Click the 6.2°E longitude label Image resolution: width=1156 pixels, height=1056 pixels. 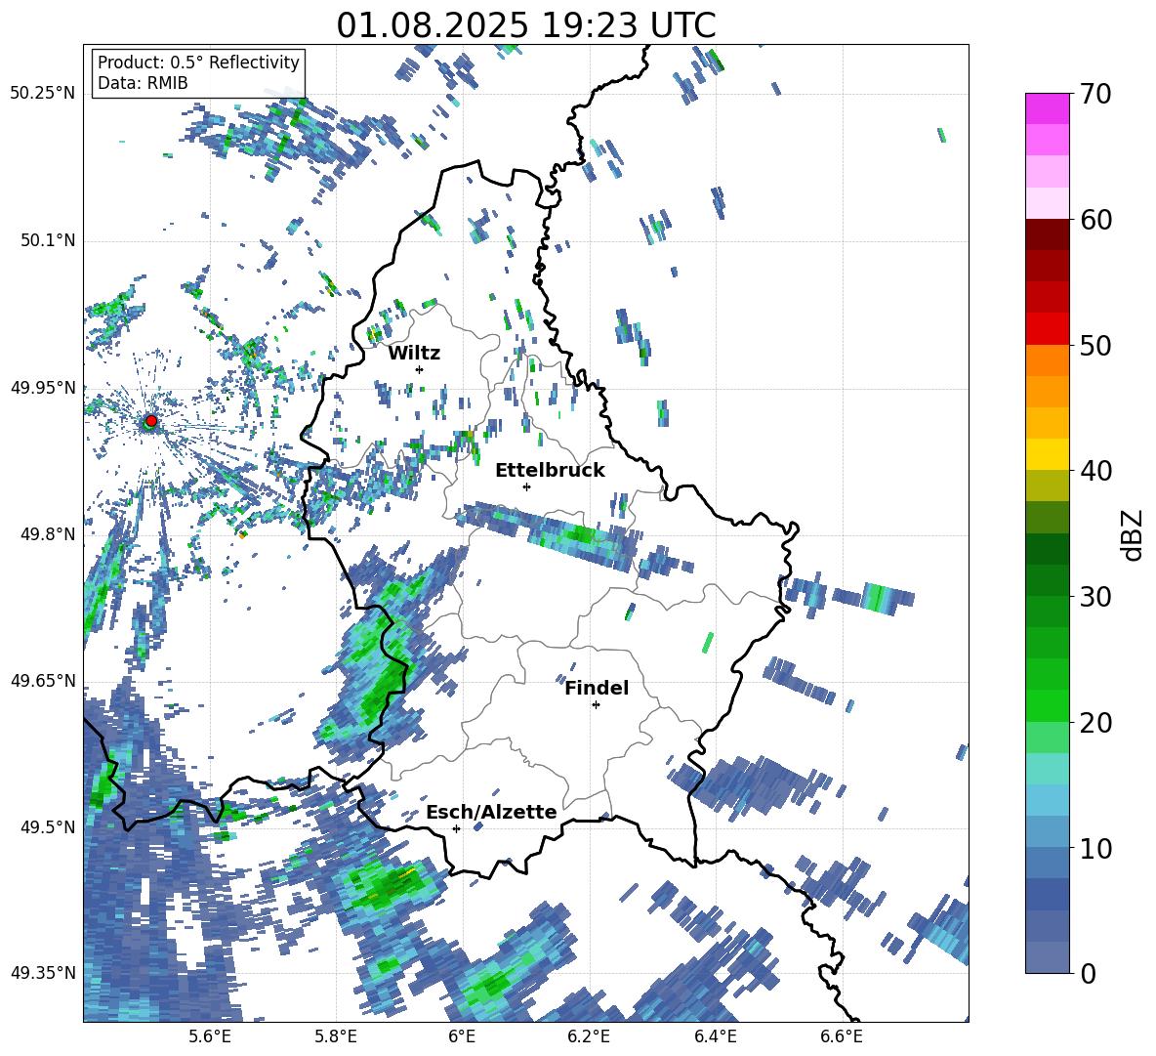[x=589, y=1036]
